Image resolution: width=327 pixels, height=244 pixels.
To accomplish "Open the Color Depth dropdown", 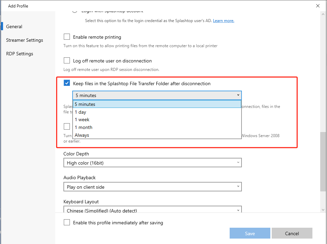I will [153, 163].
